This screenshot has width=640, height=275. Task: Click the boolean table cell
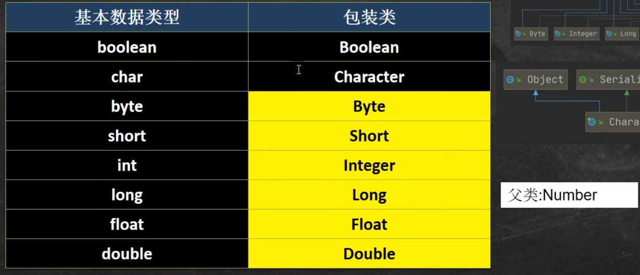(x=127, y=47)
